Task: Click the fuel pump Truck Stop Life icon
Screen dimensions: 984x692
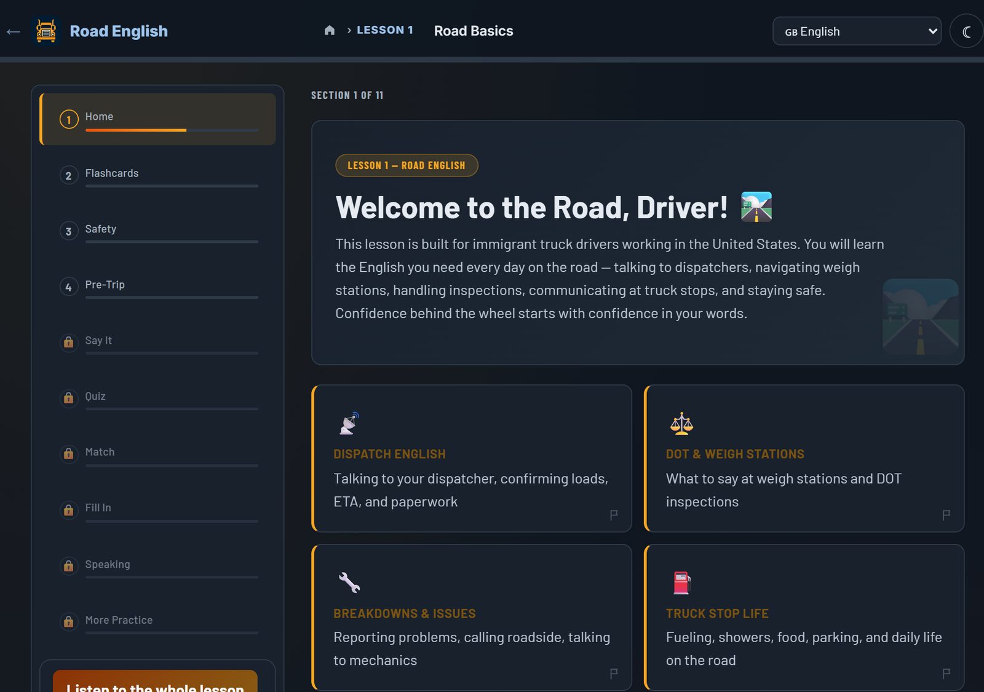Action: coord(681,583)
